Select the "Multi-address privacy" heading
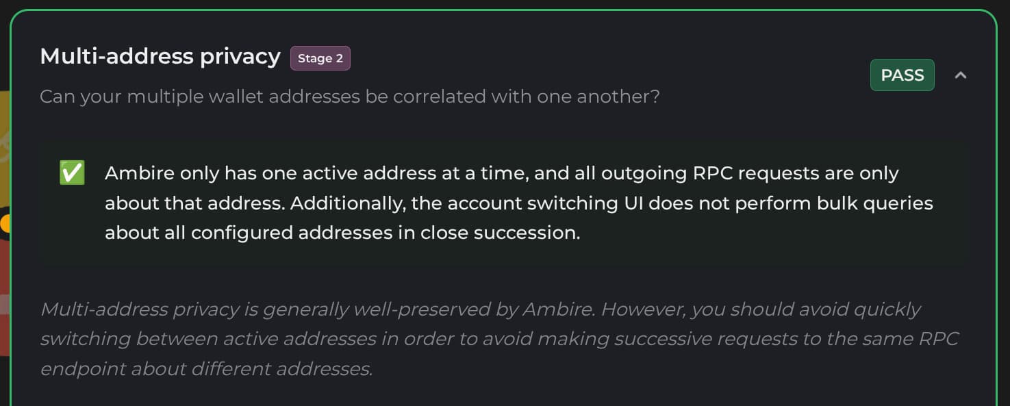The image size is (1010, 406). click(x=160, y=56)
